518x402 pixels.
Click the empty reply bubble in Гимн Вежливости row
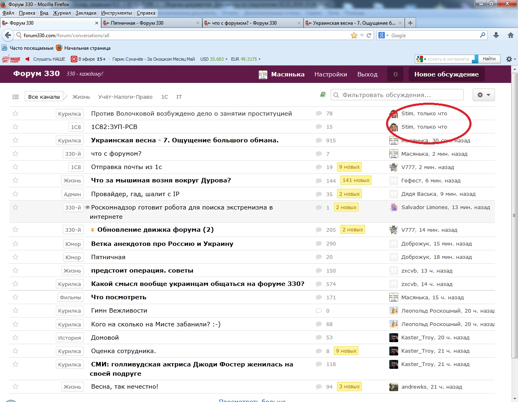[319, 311]
